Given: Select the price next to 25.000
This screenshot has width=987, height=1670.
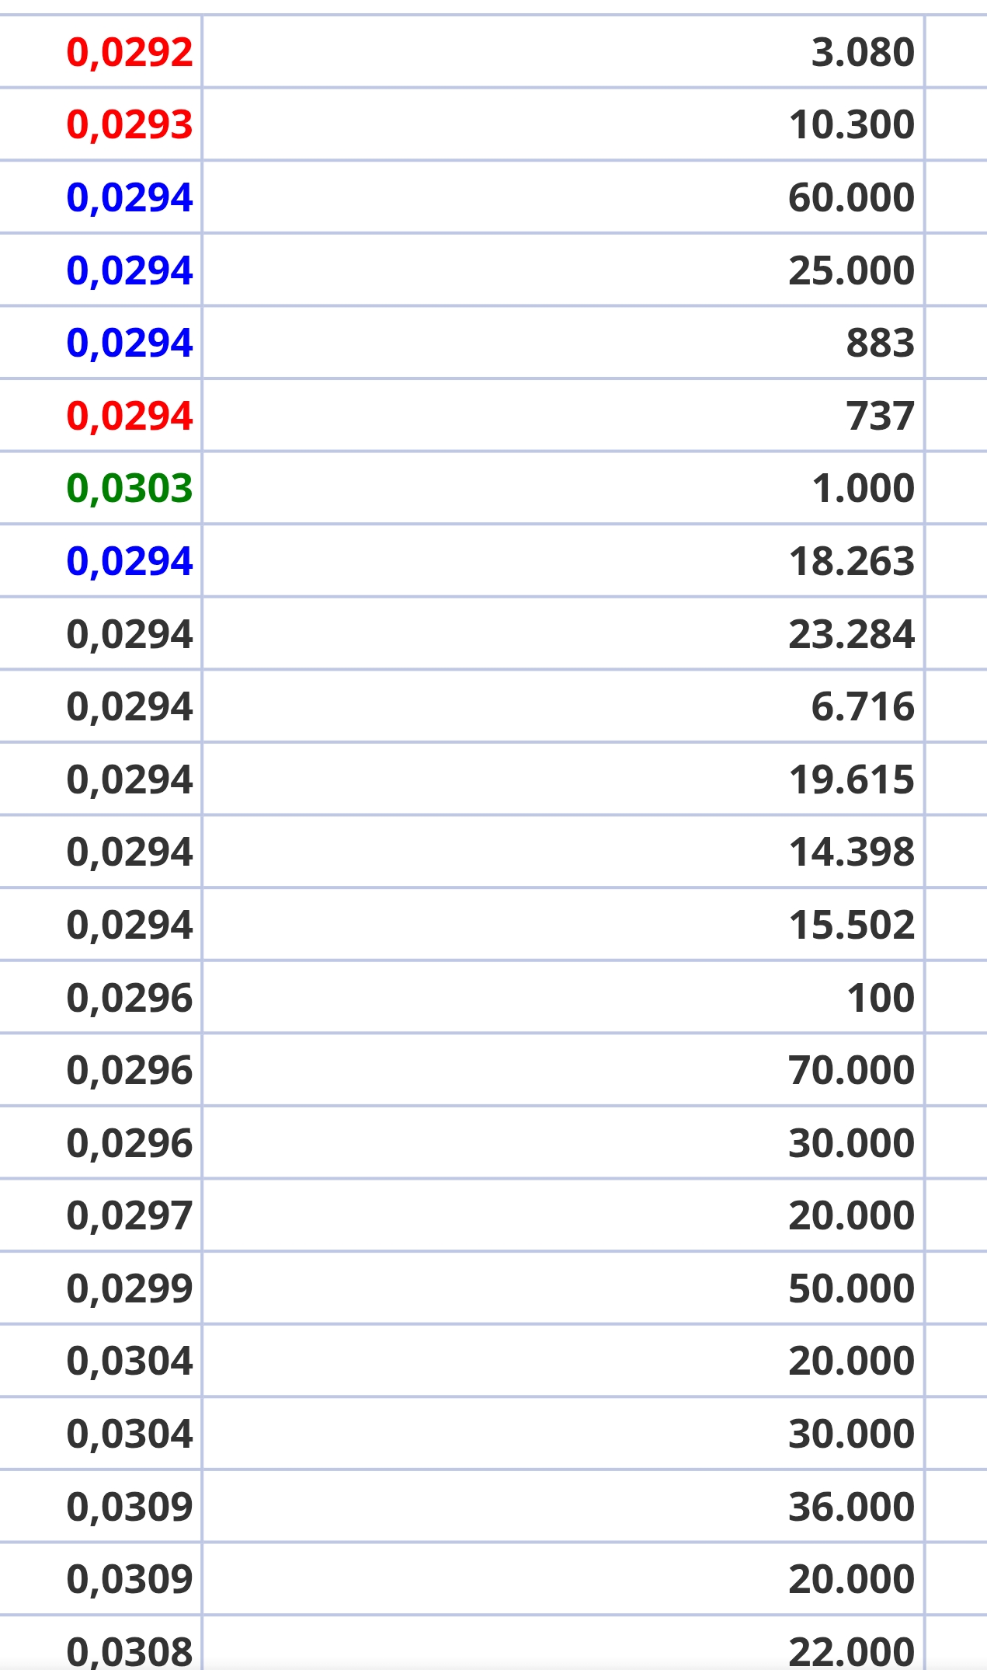Looking at the screenshot, I should tap(130, 270).
